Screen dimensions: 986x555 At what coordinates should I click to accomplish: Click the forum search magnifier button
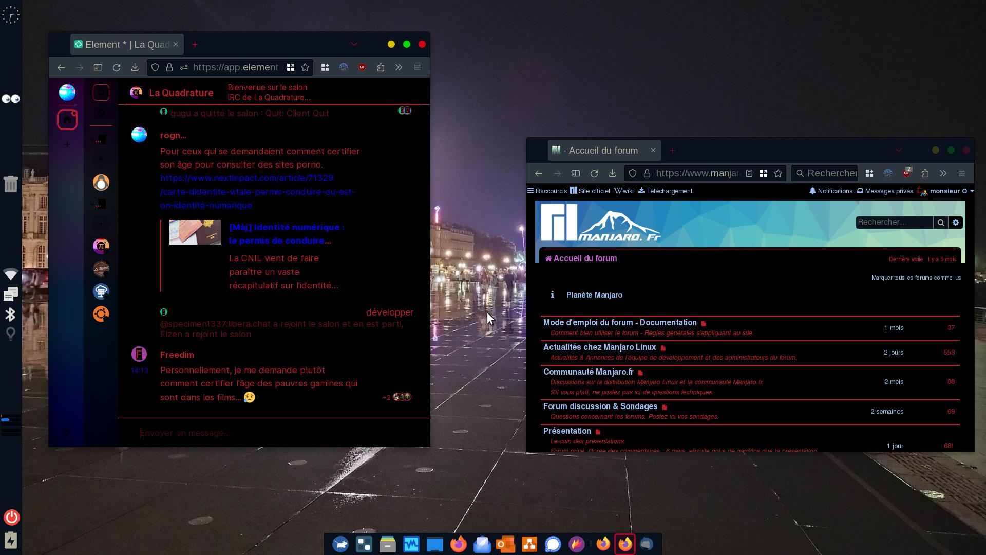pyautogui.click(x=941, y=223)
